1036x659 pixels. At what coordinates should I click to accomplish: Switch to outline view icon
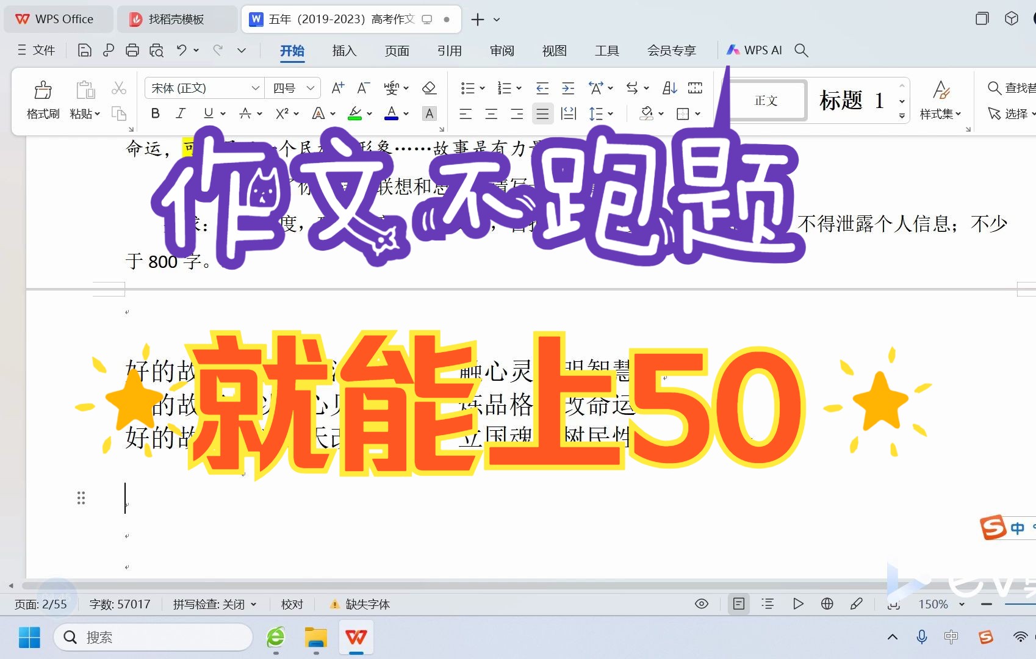coord(768,604)
